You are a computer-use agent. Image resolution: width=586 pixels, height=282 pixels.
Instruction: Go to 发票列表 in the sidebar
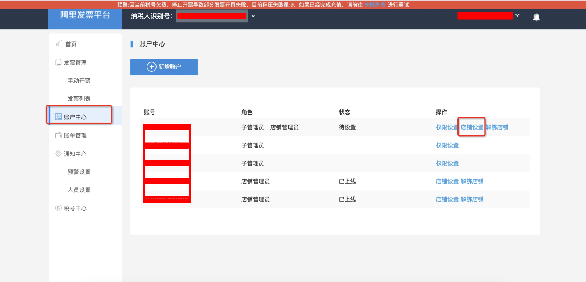(x=79, y=99)
